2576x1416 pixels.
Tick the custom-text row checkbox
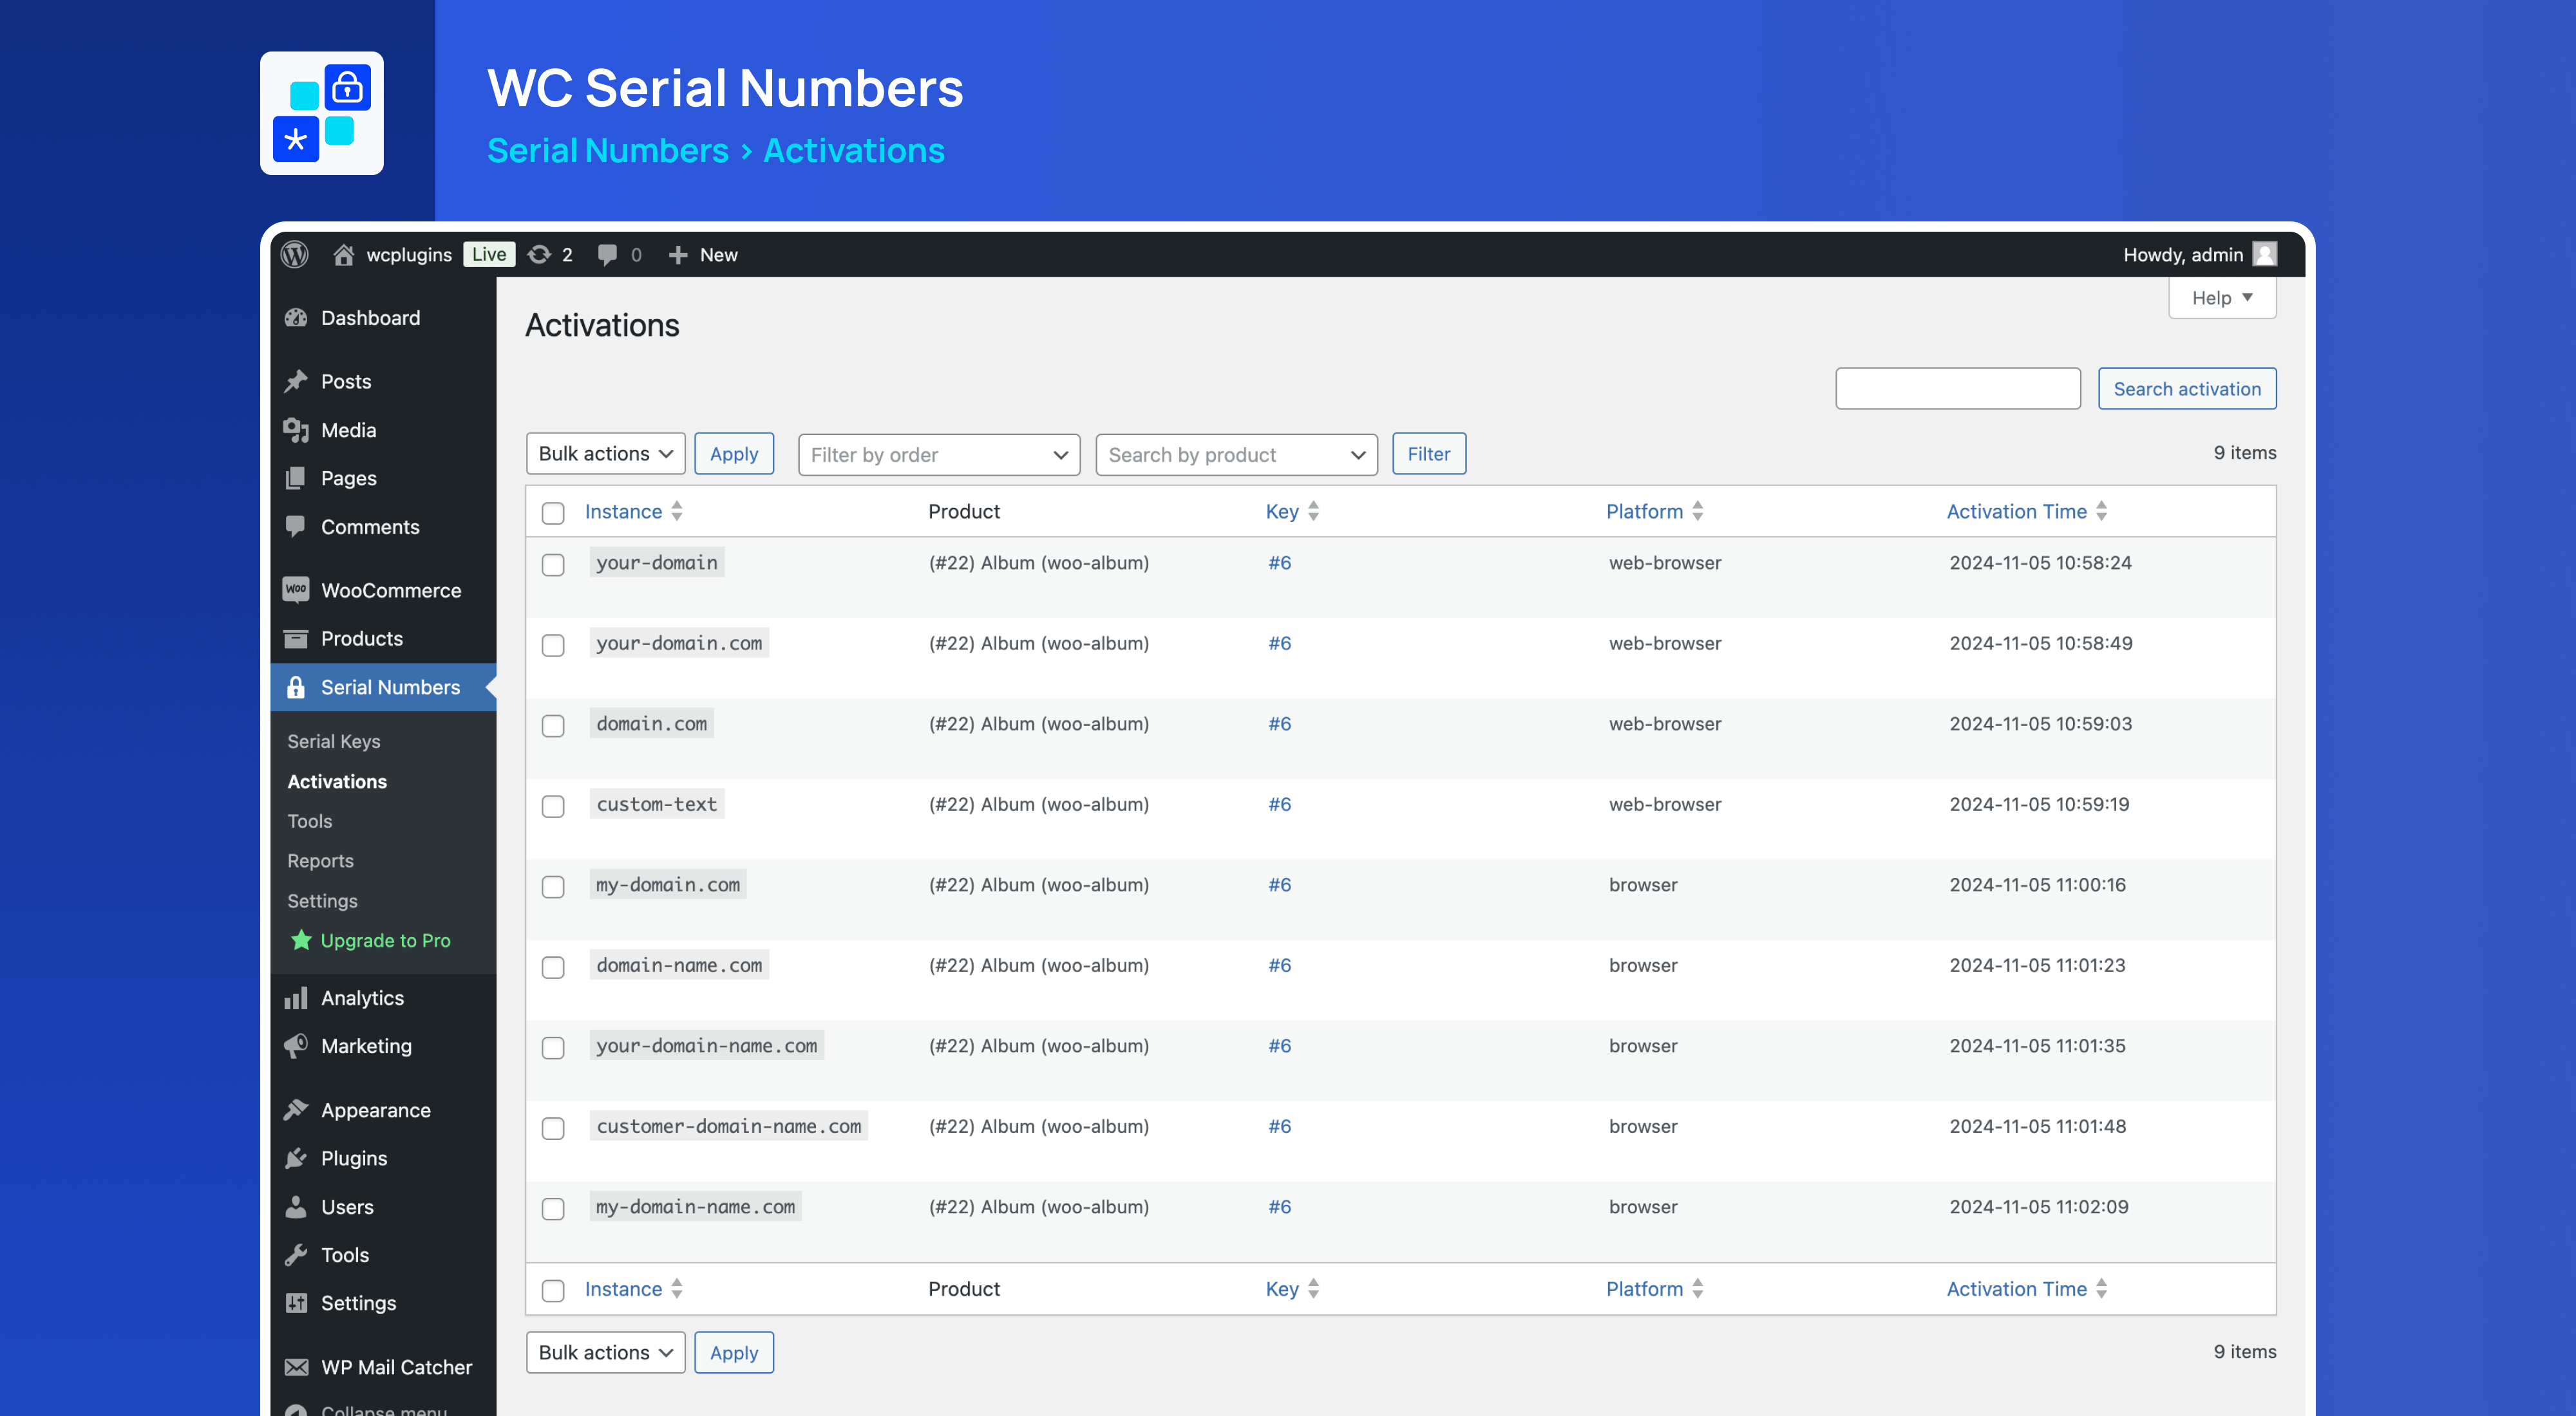553,806
